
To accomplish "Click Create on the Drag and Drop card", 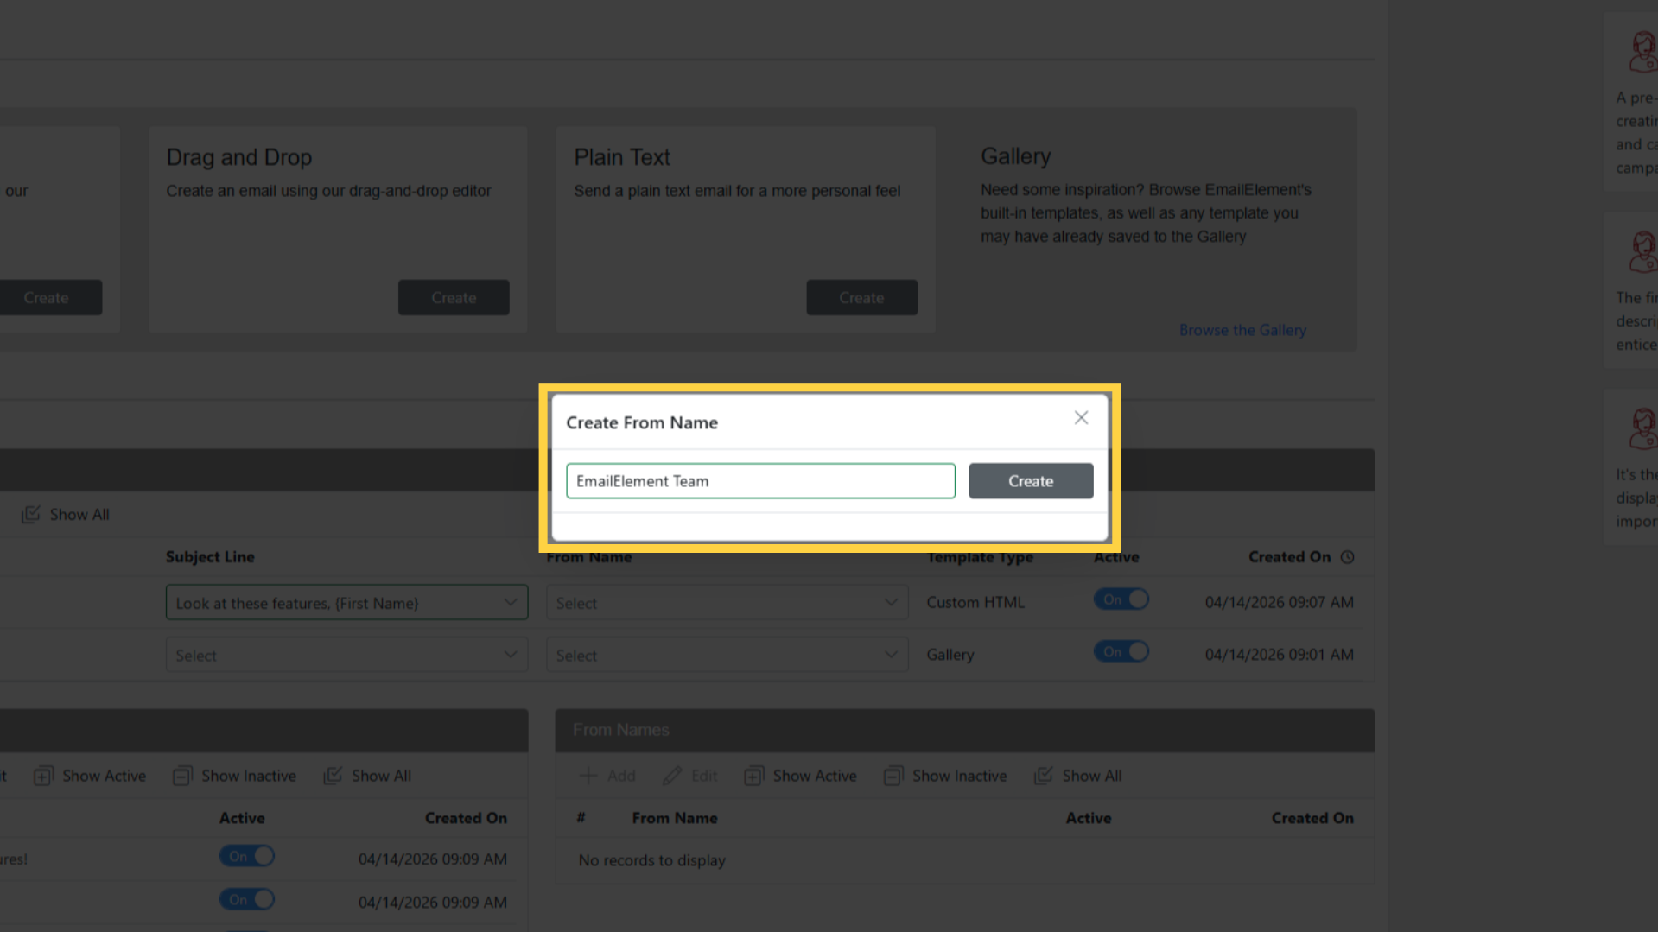I will click(454, 297).
